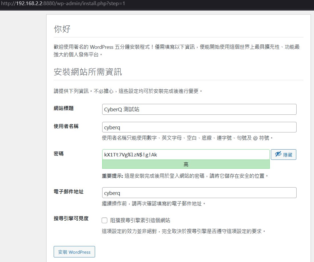Click the eye icon to hide password
This screenshot has width=314, height=262.
(x=278, y=154)
